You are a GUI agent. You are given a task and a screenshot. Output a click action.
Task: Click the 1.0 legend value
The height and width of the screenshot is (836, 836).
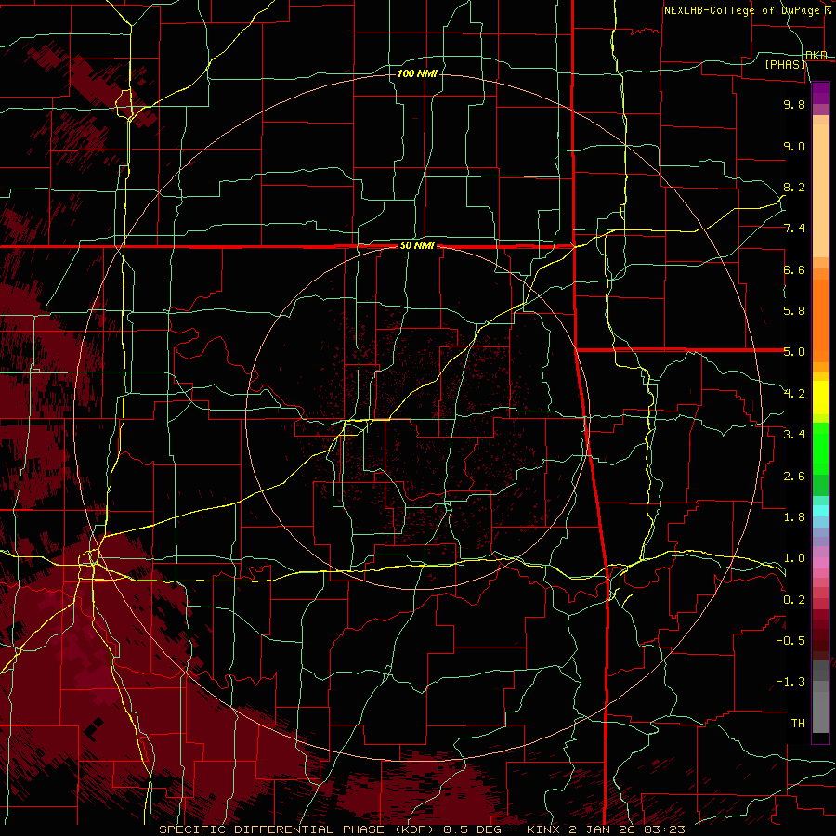click(x=794, y=558)
